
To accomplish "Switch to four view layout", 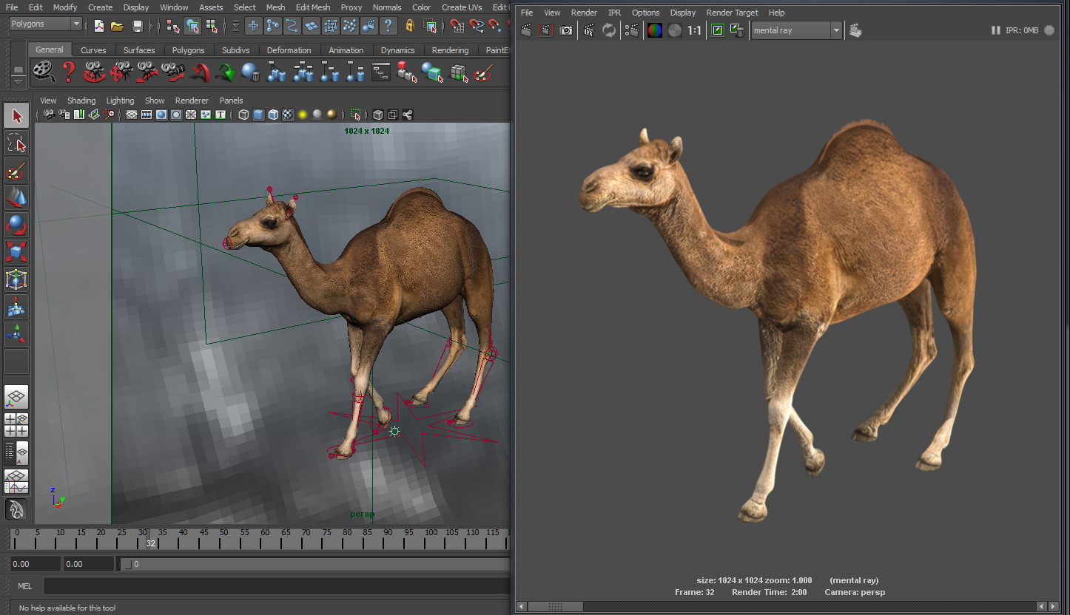I will (x=16, y=424).
